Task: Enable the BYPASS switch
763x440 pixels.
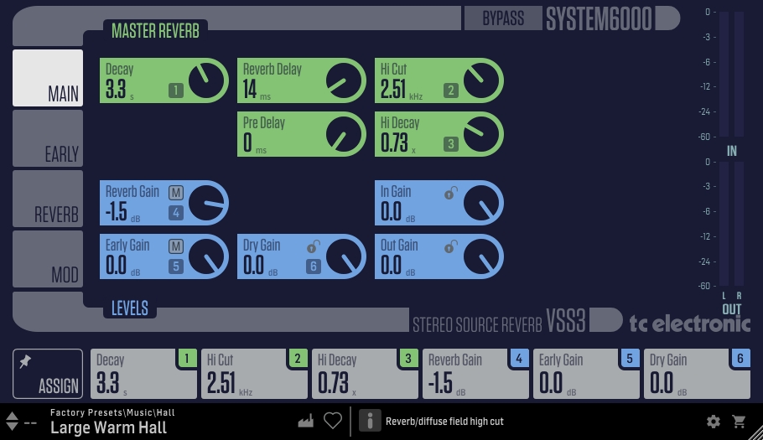Action: click(x=503, y=18)
